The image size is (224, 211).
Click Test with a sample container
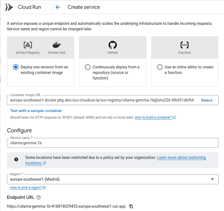[36, 111]
